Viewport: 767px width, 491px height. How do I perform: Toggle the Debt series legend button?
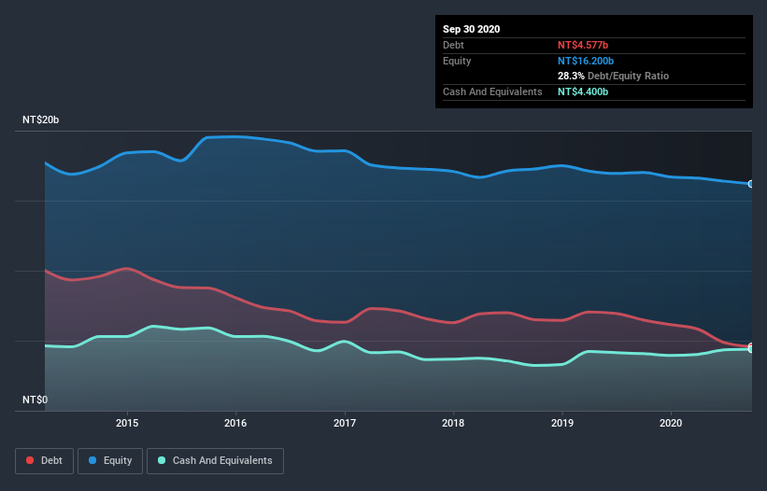tap(44, 461)
